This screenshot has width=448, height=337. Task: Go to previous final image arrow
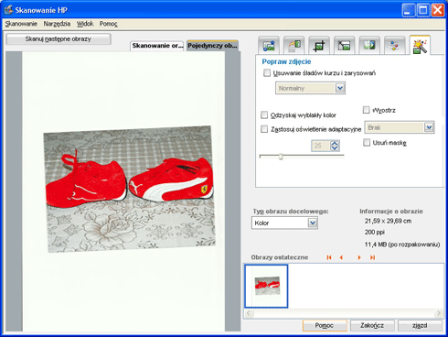(x=341, y=257)
